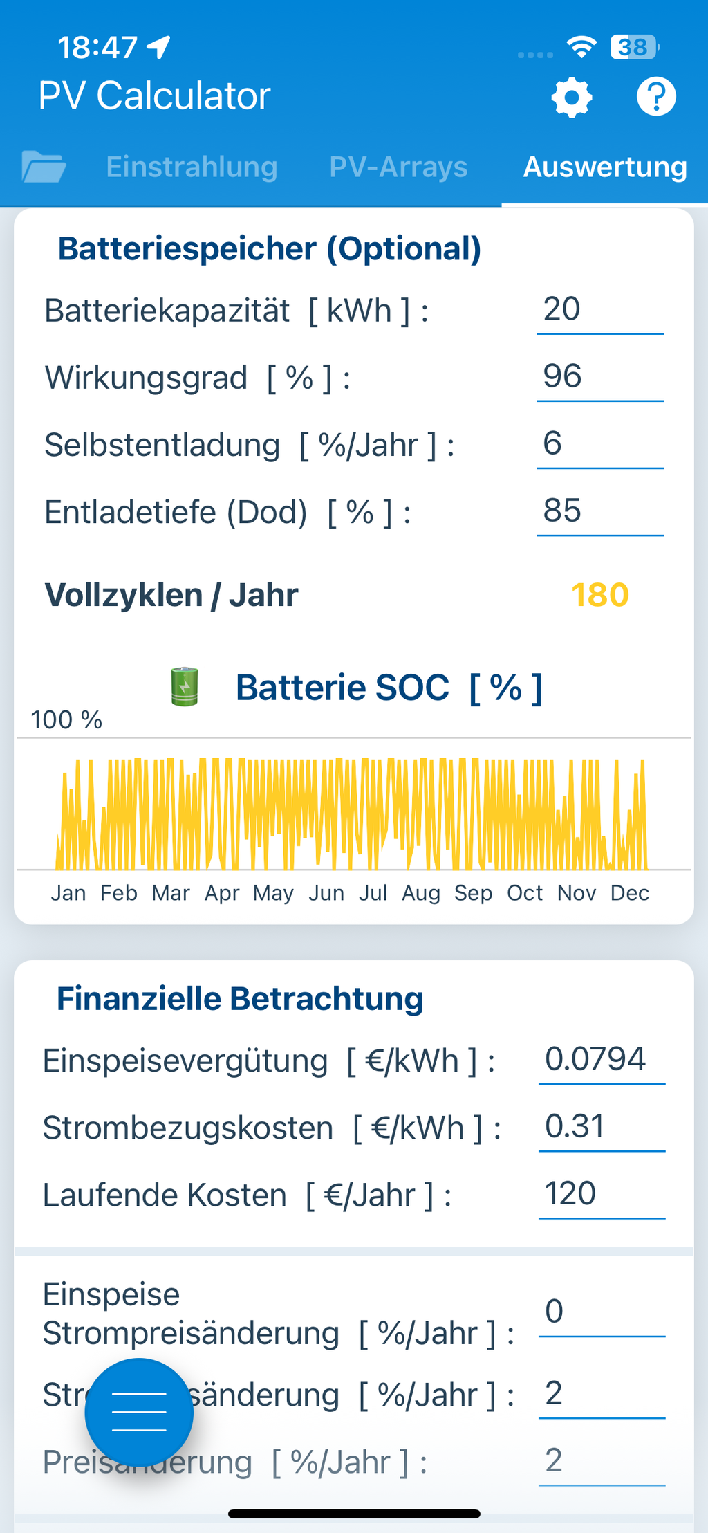
Task: Tap the battery status indicator
Action: click(x=634, y=47)
